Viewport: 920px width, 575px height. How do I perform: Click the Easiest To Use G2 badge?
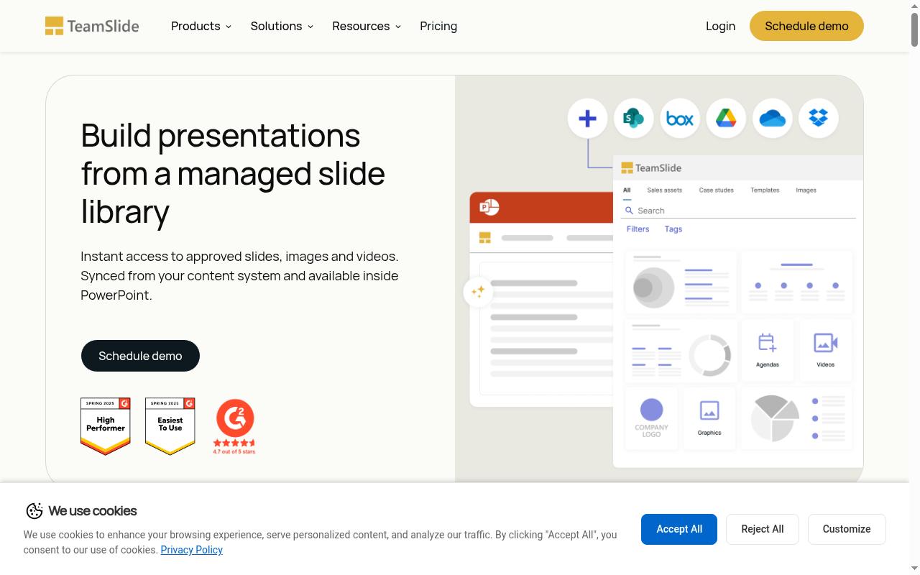170,427
